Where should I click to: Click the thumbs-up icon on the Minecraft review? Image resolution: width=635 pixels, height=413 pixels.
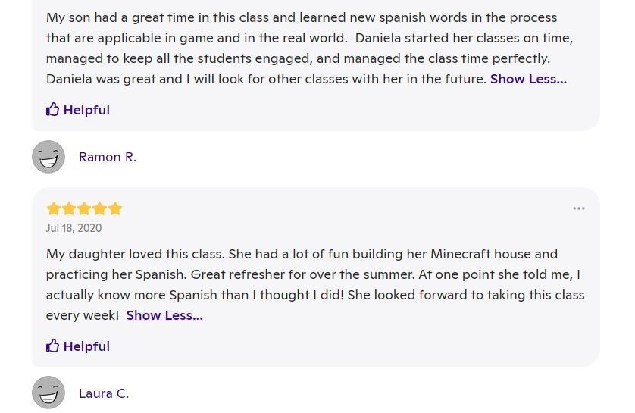pyautogui.click(x=52, y=346)
